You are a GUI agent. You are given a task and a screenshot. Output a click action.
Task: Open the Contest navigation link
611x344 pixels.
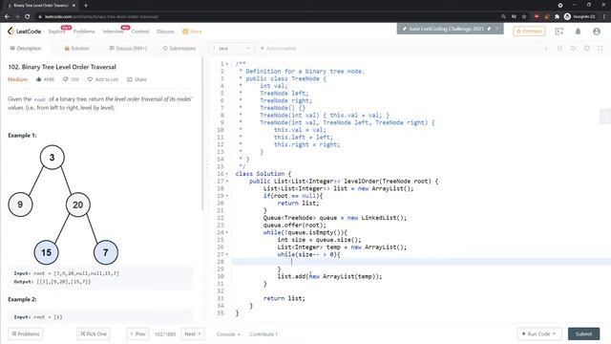[140, 32]
